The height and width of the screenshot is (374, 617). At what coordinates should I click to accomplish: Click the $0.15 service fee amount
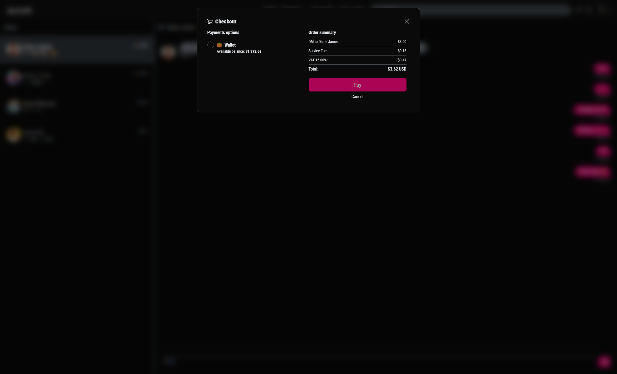point(402,51)
